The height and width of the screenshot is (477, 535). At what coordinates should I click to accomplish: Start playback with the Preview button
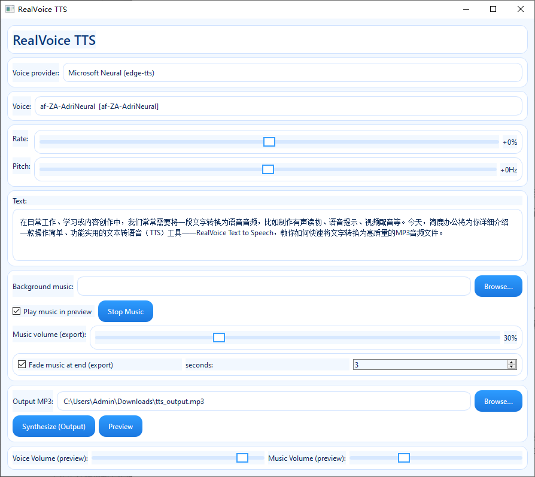click(x=120, y=426)
